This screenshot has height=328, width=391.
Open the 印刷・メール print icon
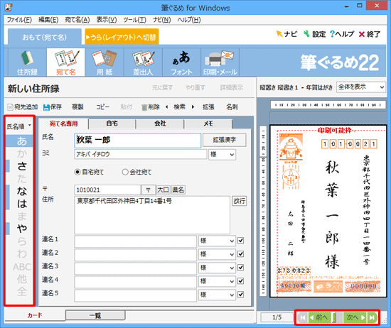pyautogui.click(x=220, y=62)
